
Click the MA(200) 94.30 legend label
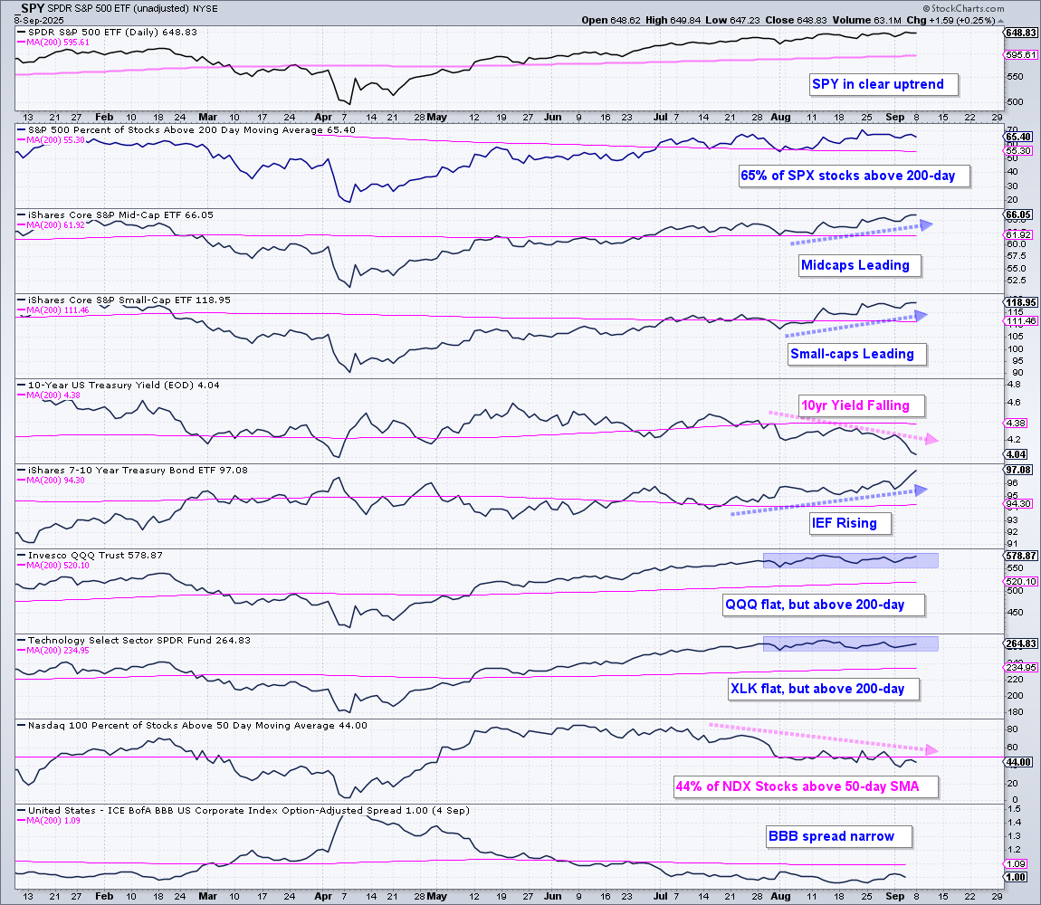coord(51,481)
